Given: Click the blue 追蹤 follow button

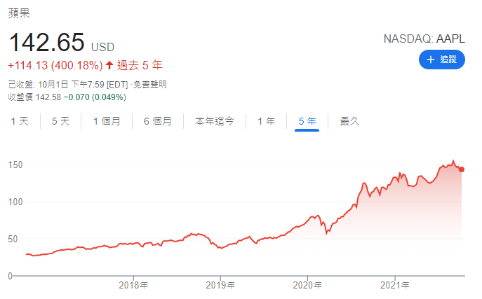Looking at the screenshot, I should (441, 60).
